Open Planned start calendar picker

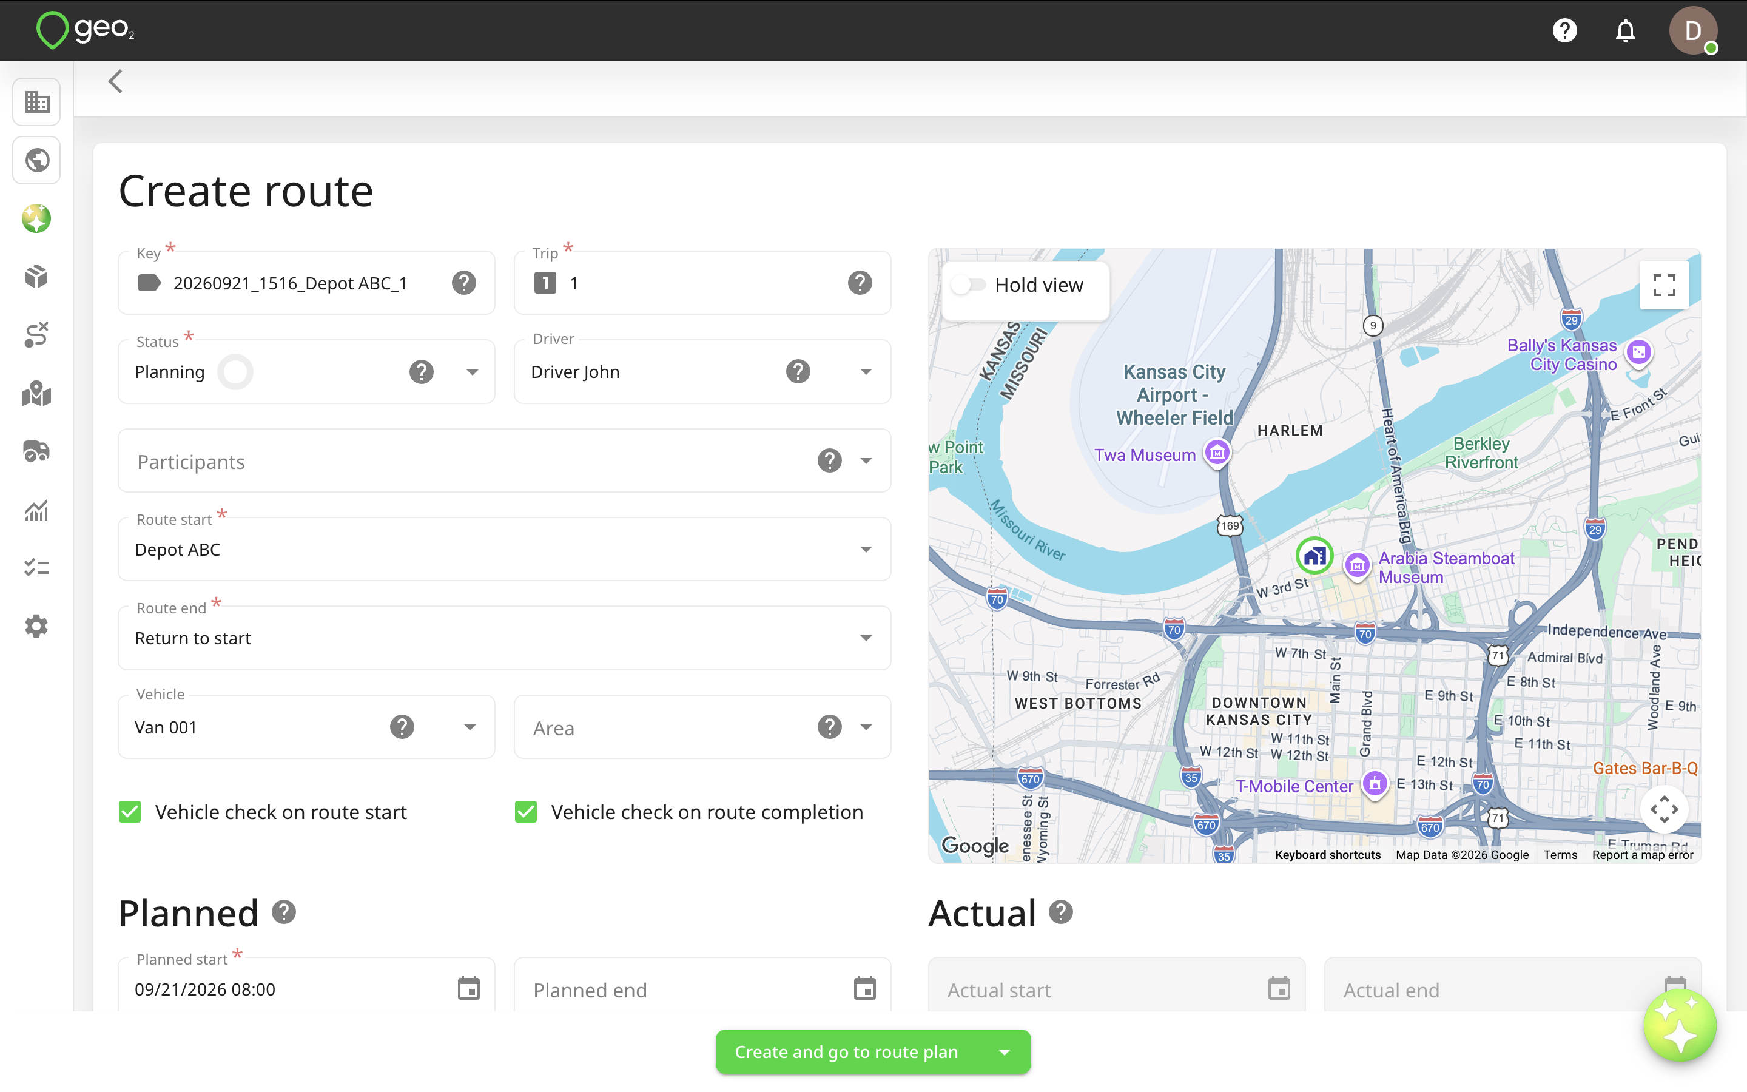(x=470, y=989)
